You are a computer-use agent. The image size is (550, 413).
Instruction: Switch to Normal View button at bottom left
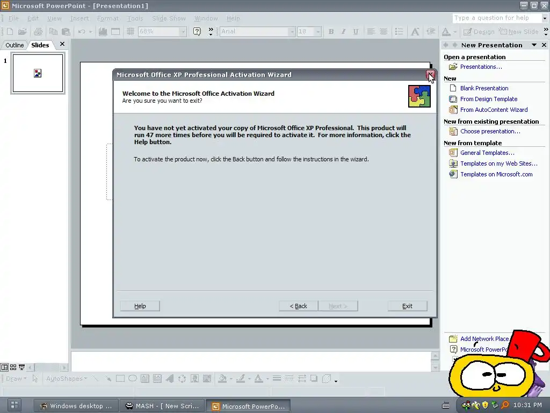(x=4, y=367)
